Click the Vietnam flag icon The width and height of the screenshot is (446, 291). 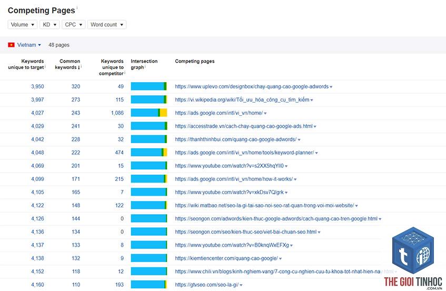(x=11, y=45)
